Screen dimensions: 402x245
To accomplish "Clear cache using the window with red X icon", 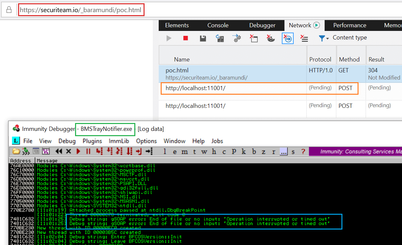I will click(x=254, y=38).
